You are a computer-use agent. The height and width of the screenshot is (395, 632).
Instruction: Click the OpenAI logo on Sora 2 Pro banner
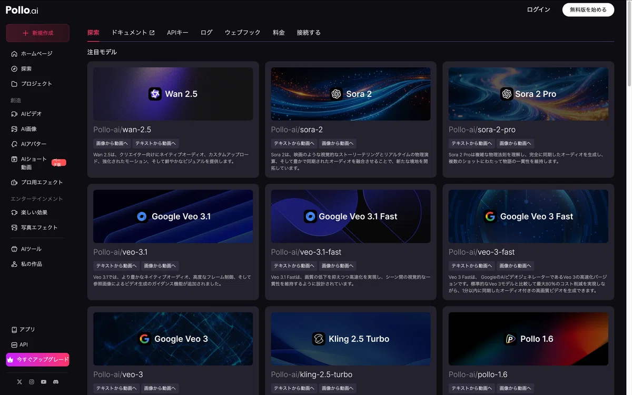[507, 94]
